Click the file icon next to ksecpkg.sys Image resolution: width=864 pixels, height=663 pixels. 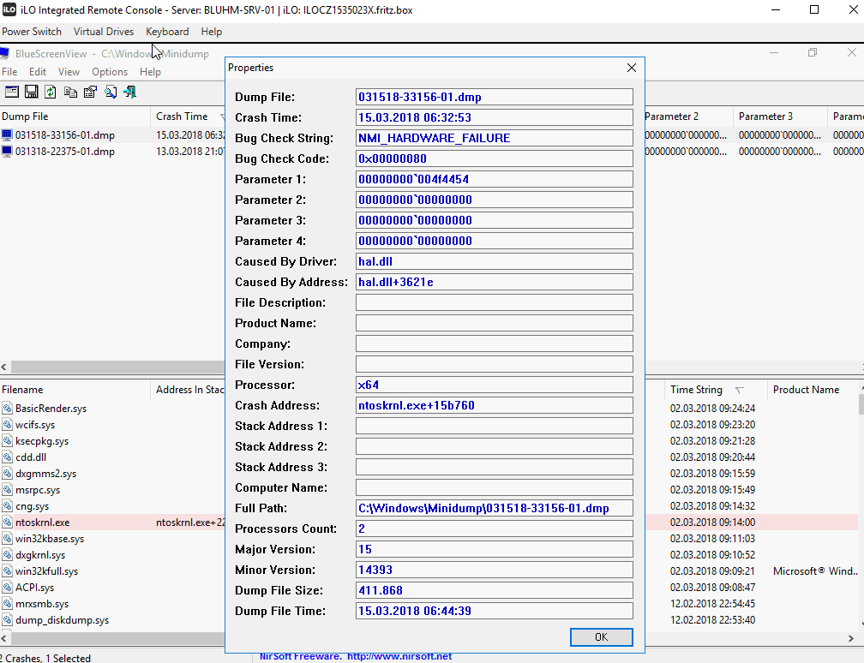click(x=7, y=441)
